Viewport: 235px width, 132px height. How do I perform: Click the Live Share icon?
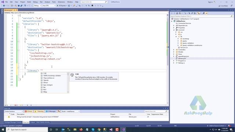click(223, 6)
